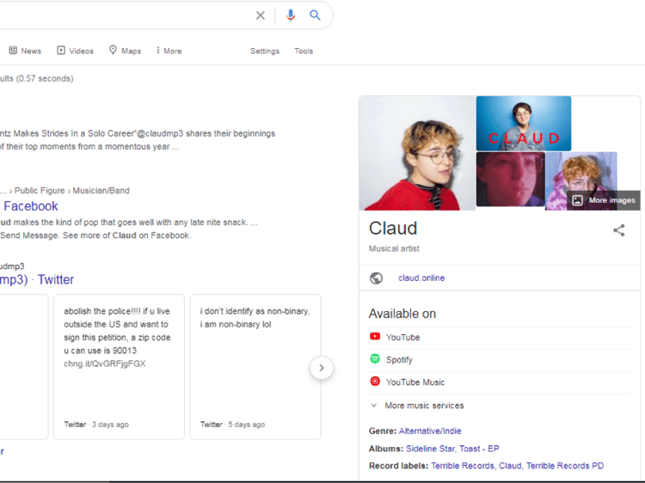Open the Terrible Records PD label link
Screen dimensions: 645x483
[565, 466]
